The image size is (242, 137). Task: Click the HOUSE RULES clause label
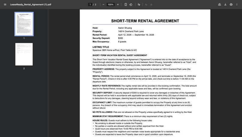click(100, 120)
